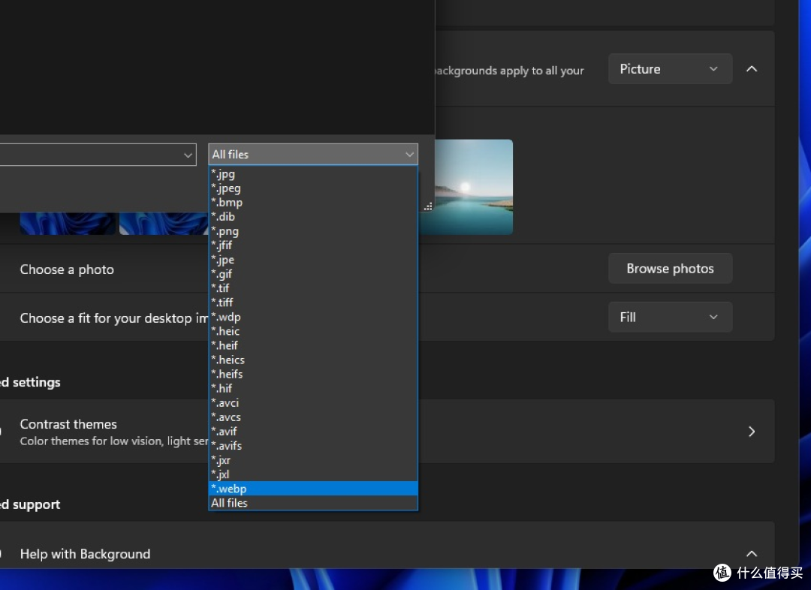
Task: Grab the dialog resize grip corner
Action: 428,207
